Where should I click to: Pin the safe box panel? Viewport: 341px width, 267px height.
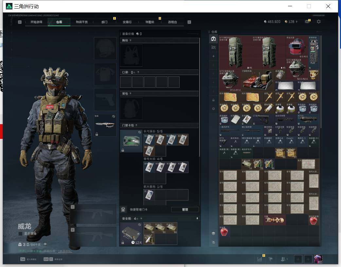(197, 219)
